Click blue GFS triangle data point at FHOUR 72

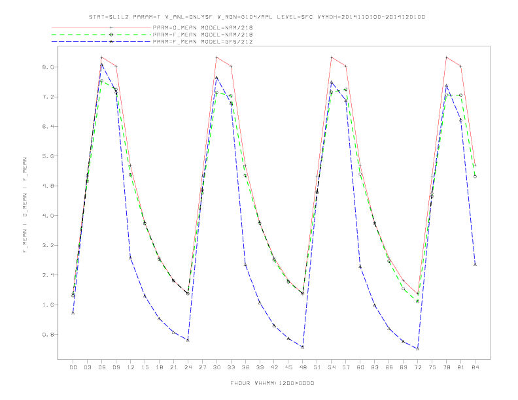[x=417, y=348]
